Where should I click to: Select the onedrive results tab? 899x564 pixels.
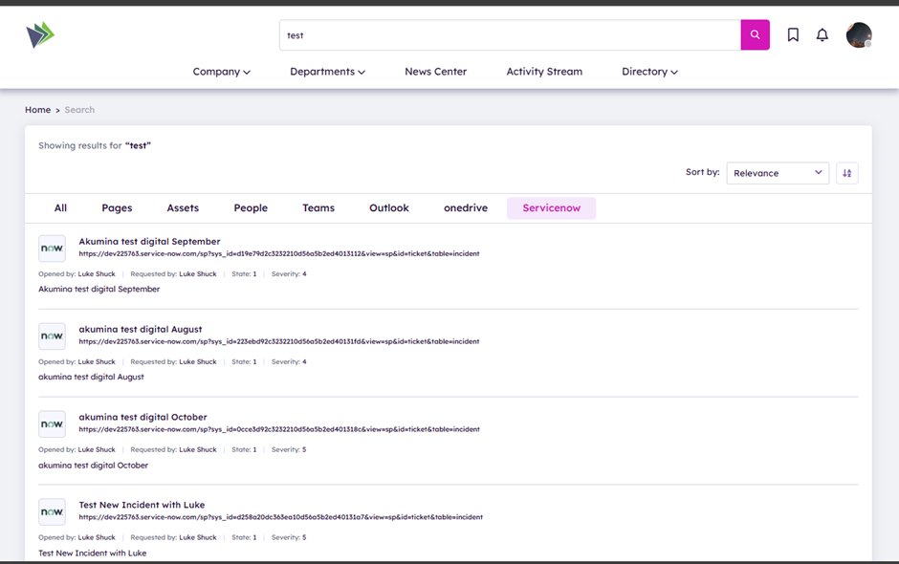point(466,208)
